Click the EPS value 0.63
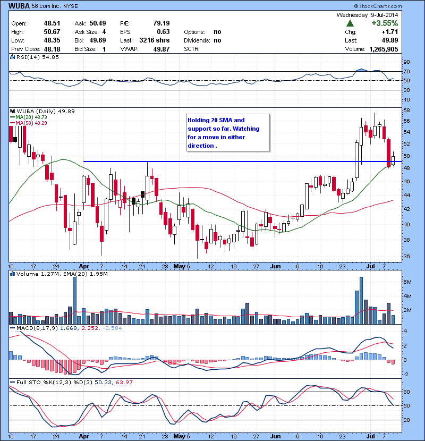The height and width of the screenshot is (441, 425). pyautogui.click(x=163, y=32)
